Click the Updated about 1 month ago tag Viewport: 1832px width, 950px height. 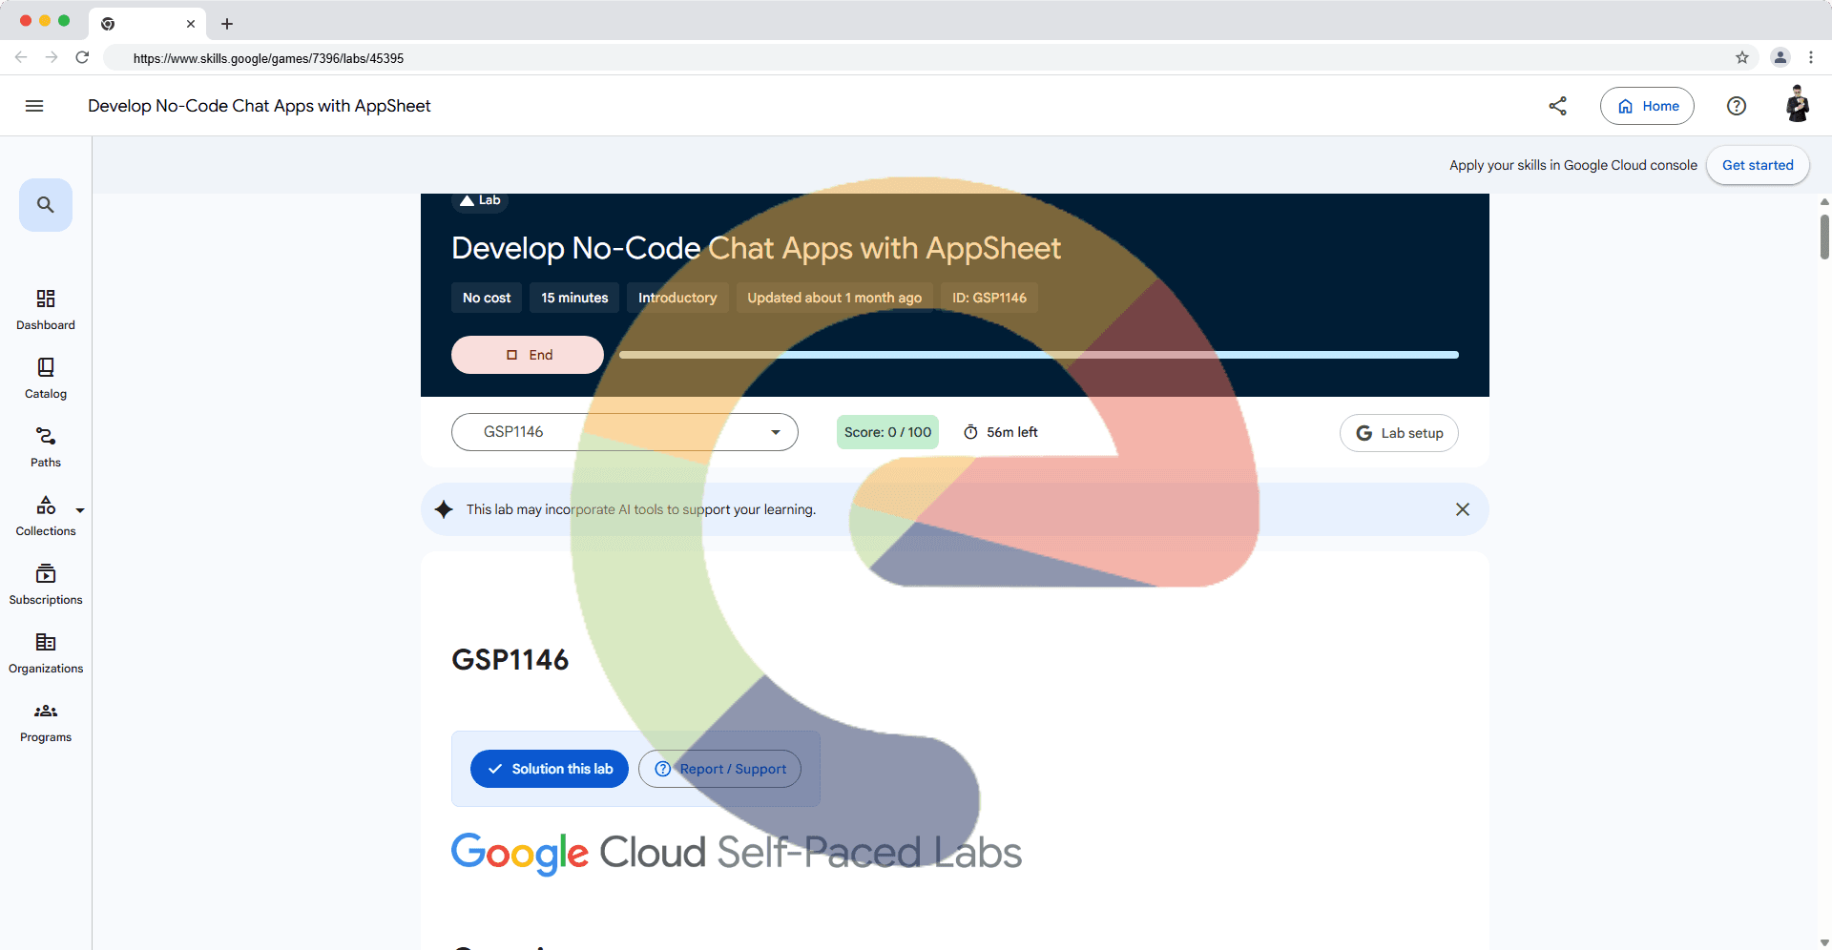(x=835, y=298)
